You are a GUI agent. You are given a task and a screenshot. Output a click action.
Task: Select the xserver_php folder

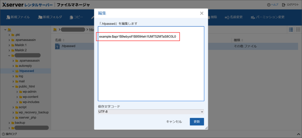(x=27, y=118)
